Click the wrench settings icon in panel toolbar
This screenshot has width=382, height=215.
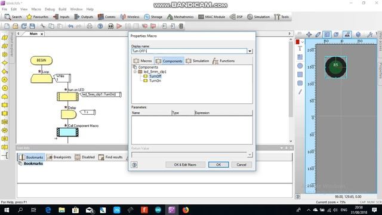click(369, 35)
